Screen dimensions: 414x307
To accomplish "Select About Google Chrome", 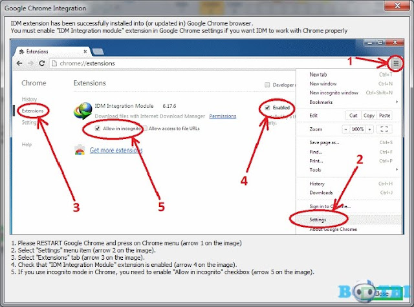I will [349, 229].
